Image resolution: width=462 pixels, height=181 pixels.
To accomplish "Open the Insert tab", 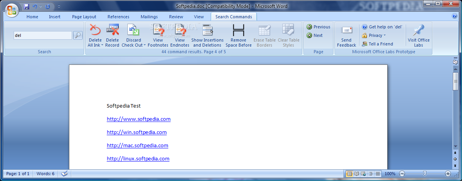I will tap(55, 17).
